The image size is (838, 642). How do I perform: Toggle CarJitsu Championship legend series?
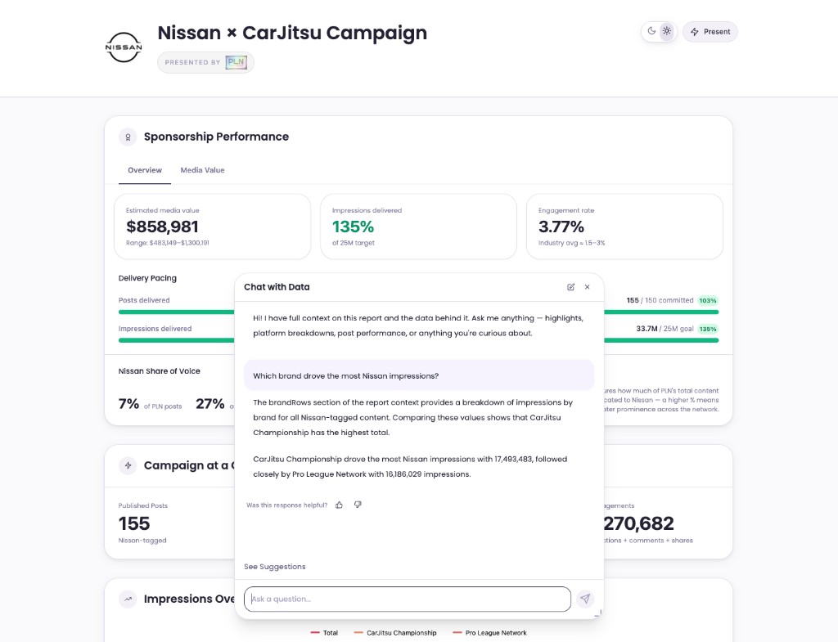point(395,633)
